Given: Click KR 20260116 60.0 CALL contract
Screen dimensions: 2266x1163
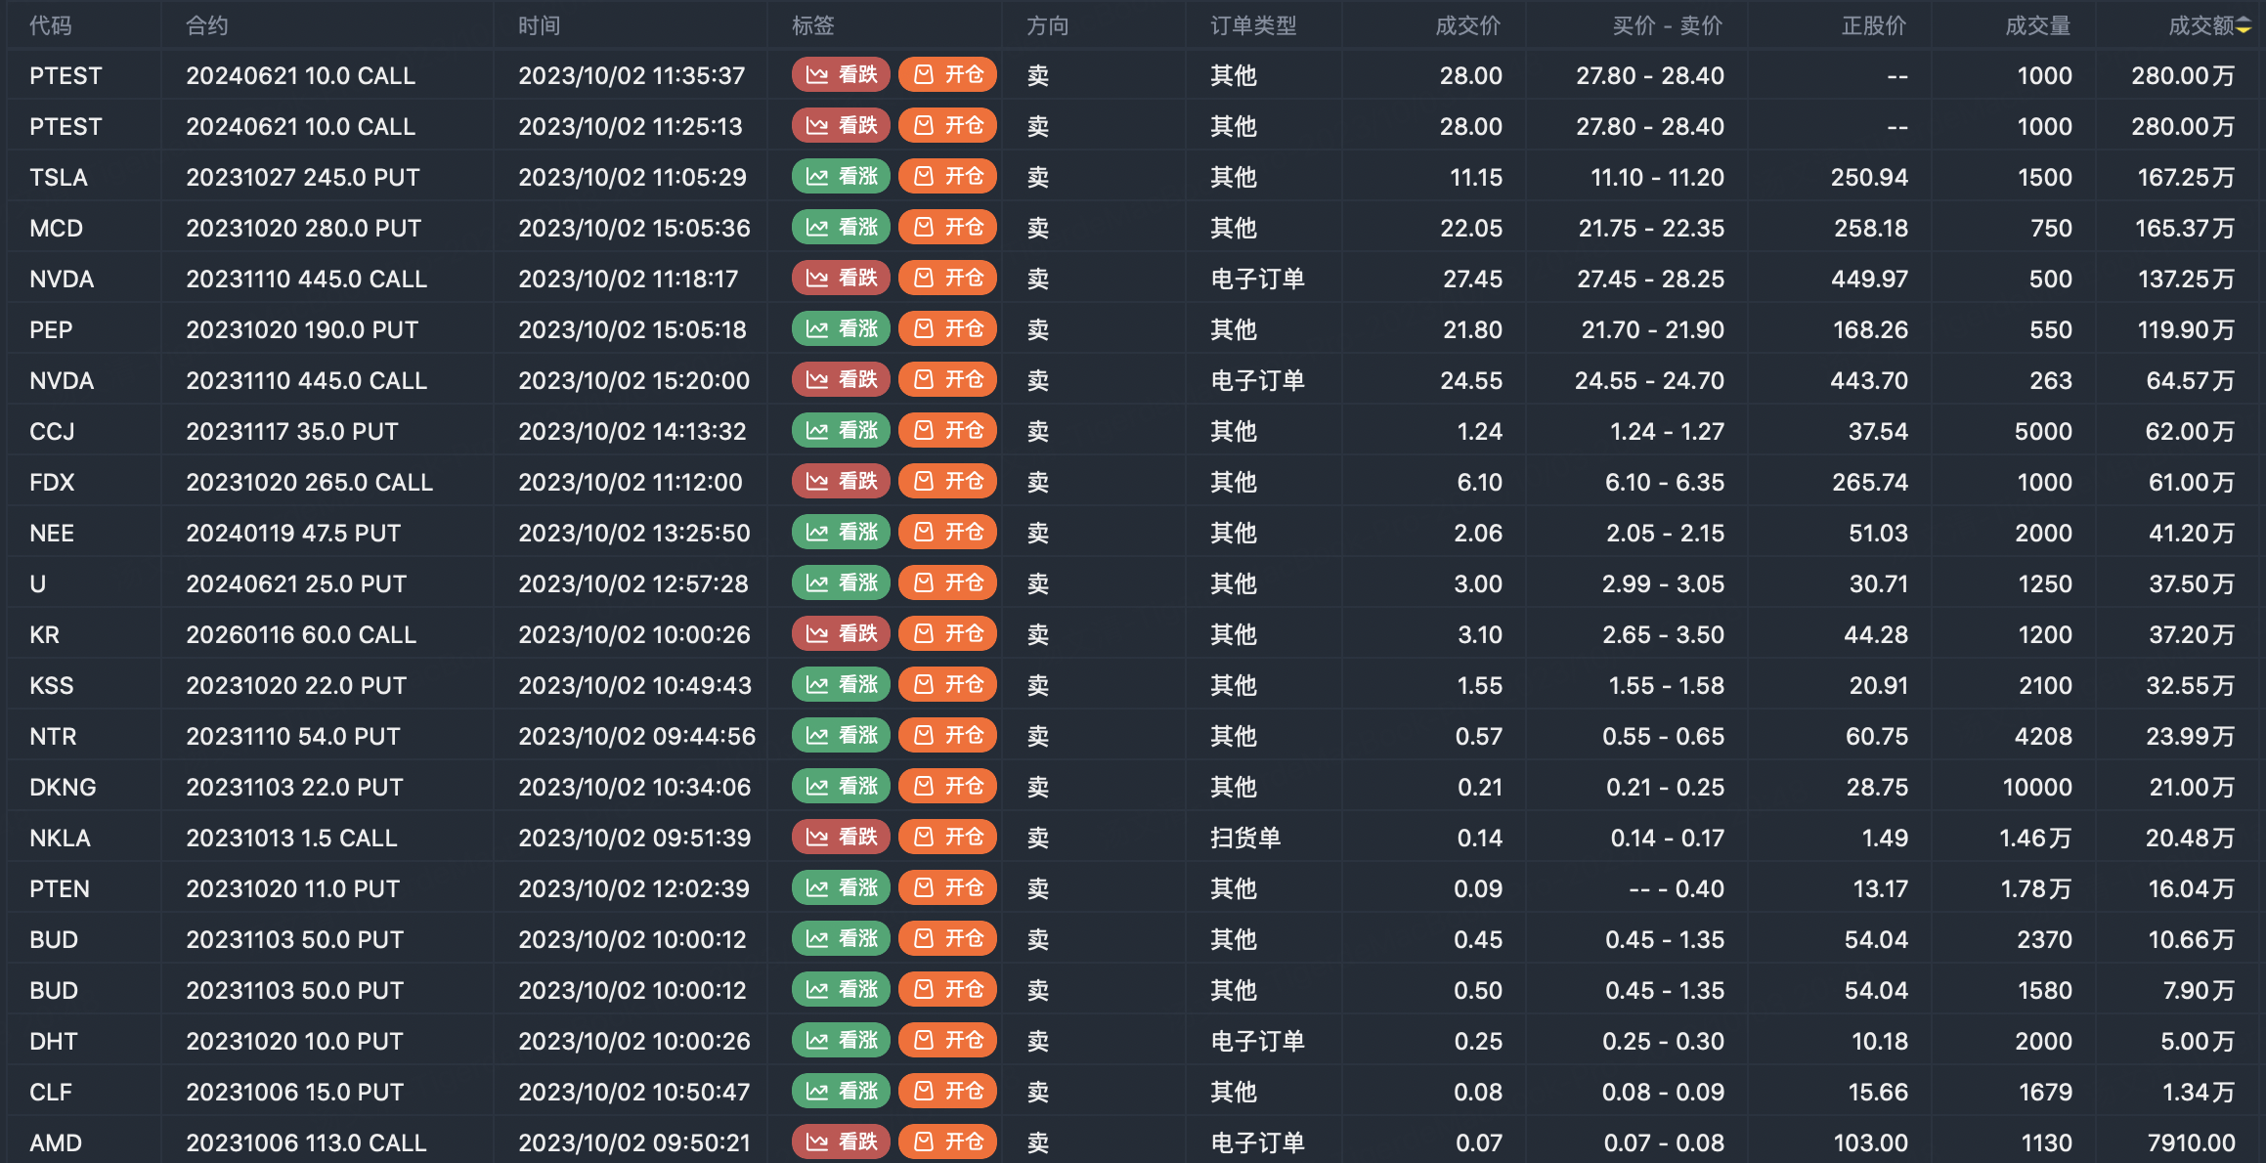Looking at the screenshot, I should click(x=301, y=635).
